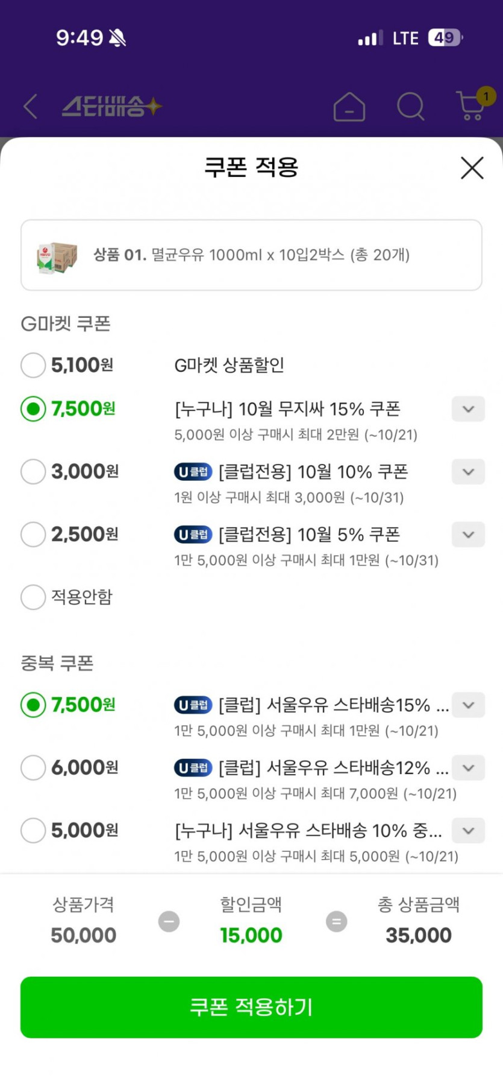Screen dimensions: 503x1092
Task: Tap the U Club badge on 10% coupon
Action: pos(193,472)
